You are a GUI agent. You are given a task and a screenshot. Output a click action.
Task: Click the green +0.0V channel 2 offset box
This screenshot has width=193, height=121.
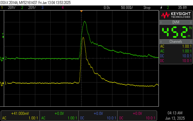coord(59,116)
